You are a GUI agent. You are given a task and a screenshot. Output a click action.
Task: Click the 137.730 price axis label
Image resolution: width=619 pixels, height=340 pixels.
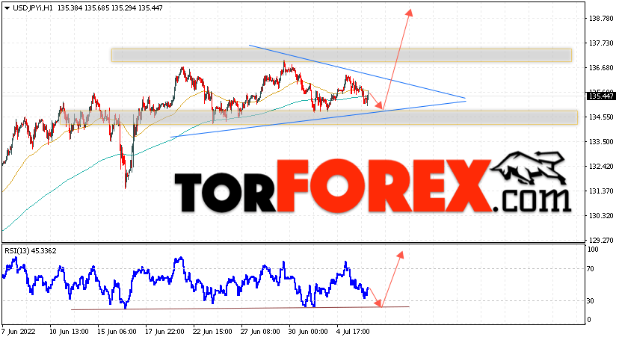tap(601, 43)
